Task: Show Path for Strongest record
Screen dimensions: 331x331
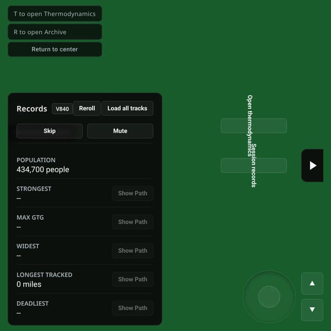Action: click(x=132, y=193)
